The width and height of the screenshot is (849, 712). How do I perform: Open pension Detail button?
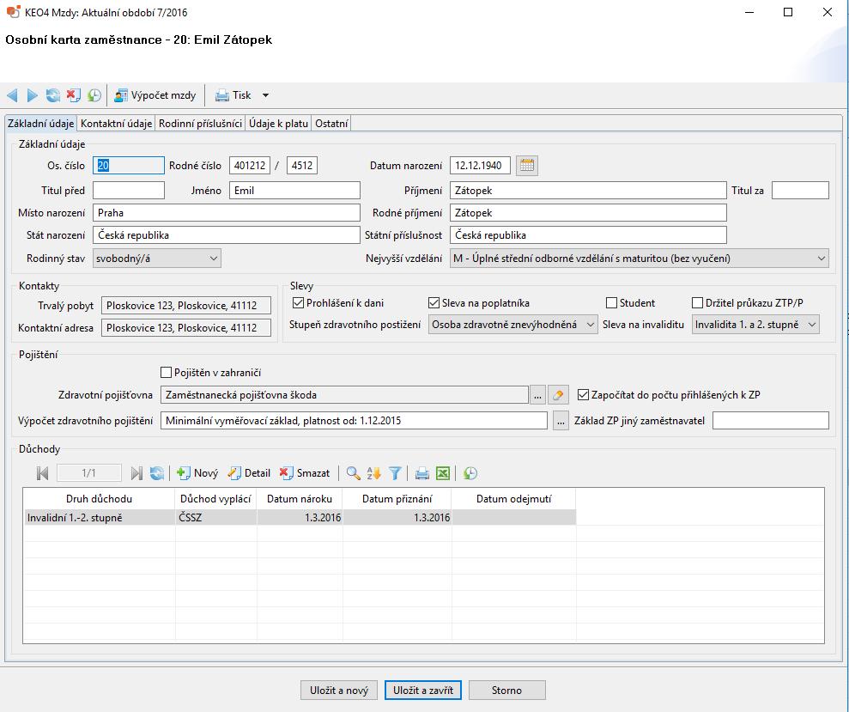coord(249,473)
